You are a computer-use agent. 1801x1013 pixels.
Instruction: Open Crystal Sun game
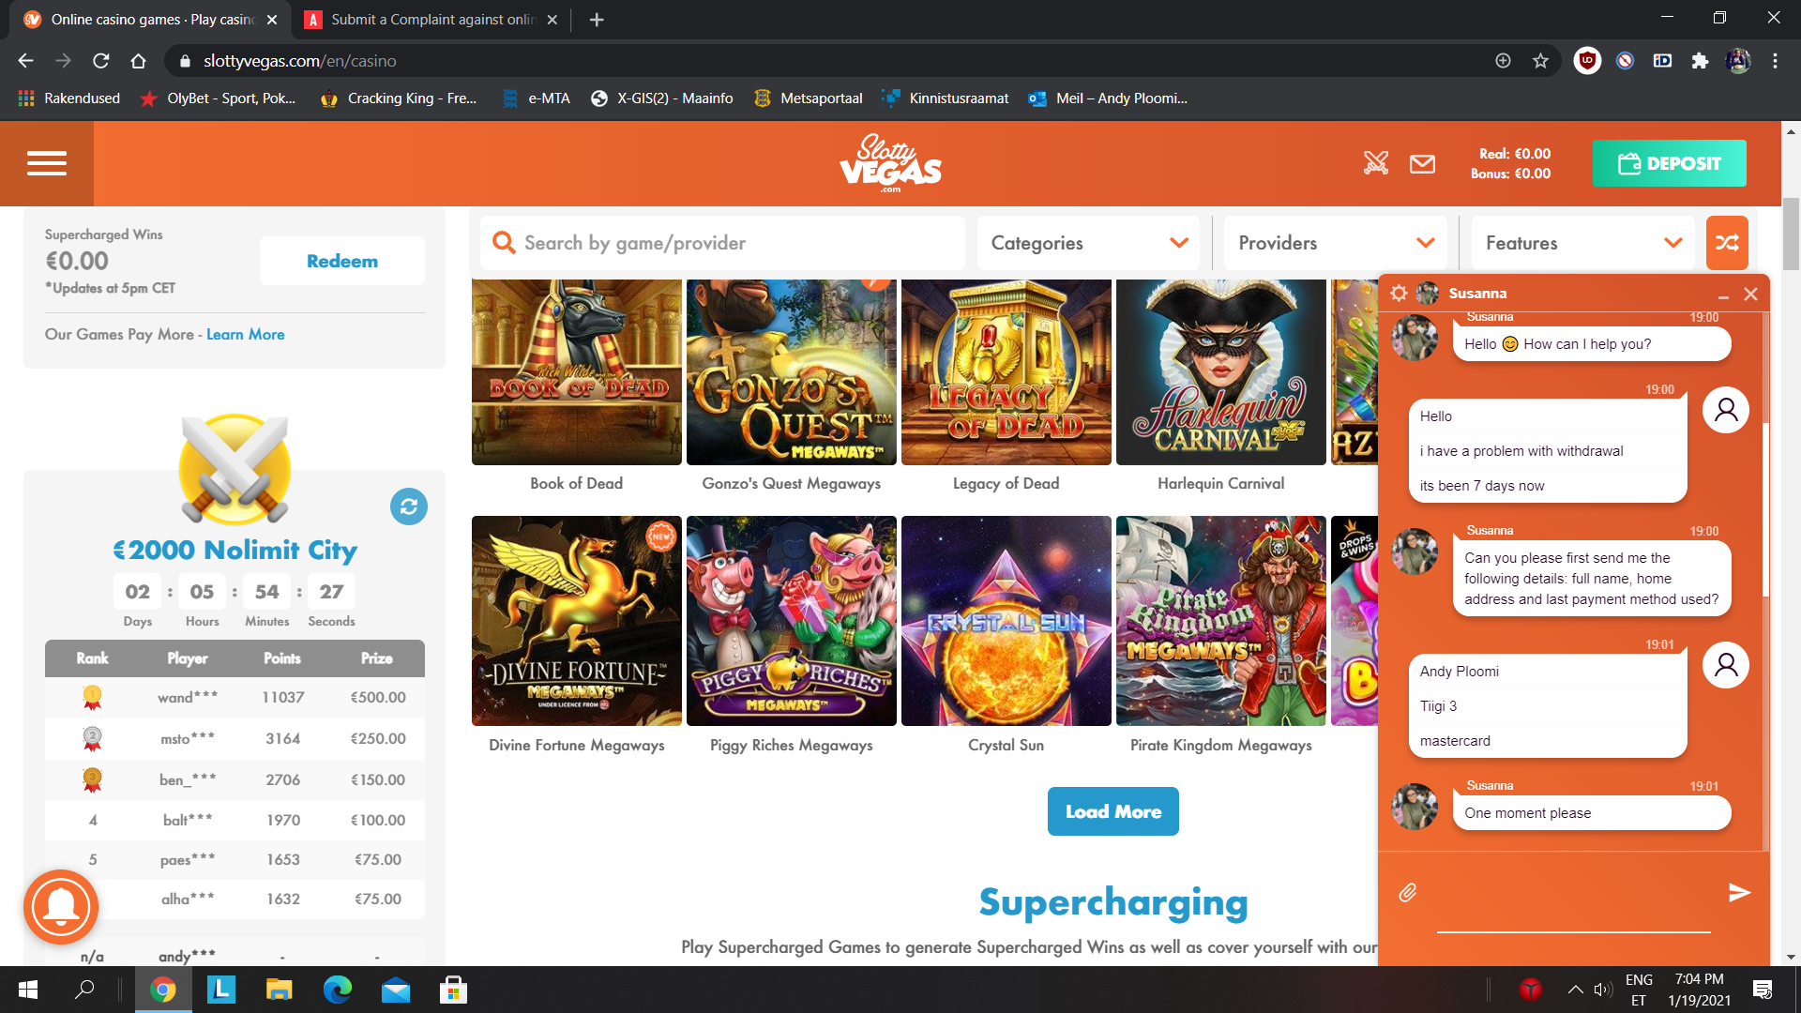[1006, 621]
